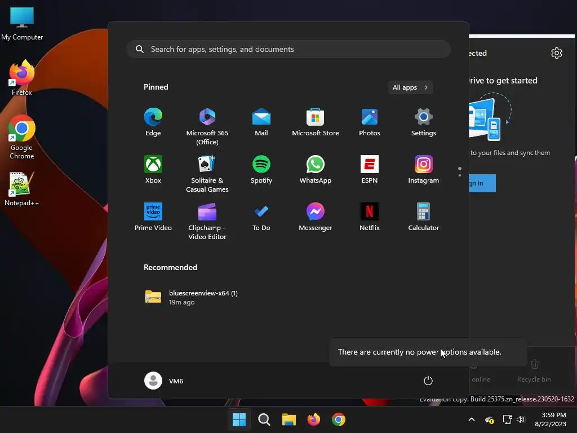The width and height of the screenshot is (577, 433).
Task: Select Google Chrome desktop shortcut
Action: 22,138
